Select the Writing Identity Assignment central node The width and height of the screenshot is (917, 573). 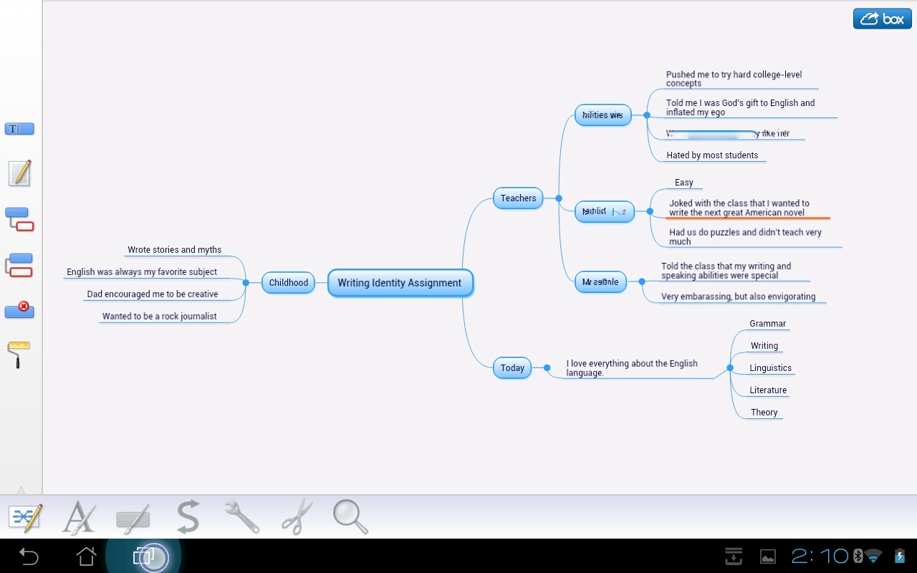pos(400,283)
